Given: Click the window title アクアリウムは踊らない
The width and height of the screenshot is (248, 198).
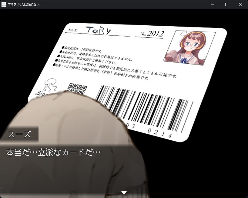Looking at the screenshot, I should 24,5.
